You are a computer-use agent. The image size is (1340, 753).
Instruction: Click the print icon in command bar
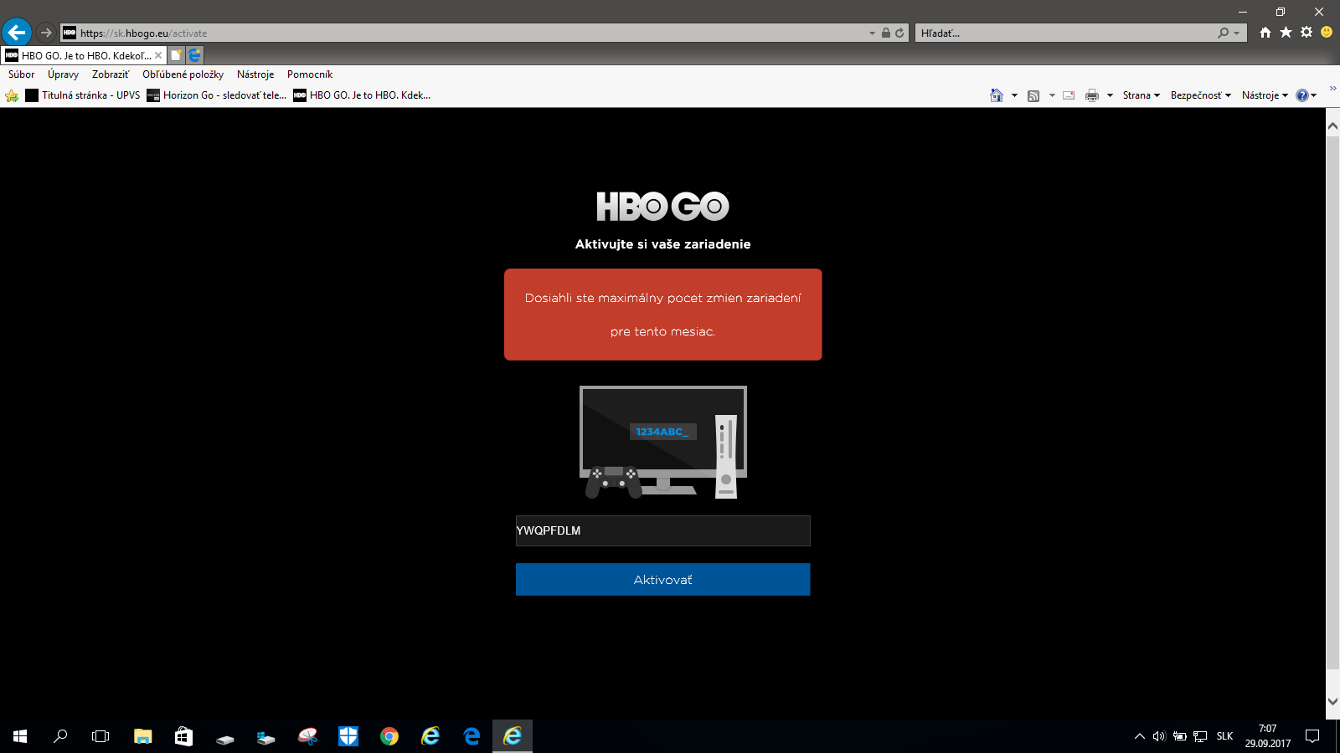(1092, 95)
